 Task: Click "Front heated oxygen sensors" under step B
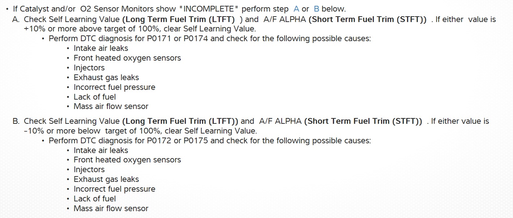[x=127, y=160]
